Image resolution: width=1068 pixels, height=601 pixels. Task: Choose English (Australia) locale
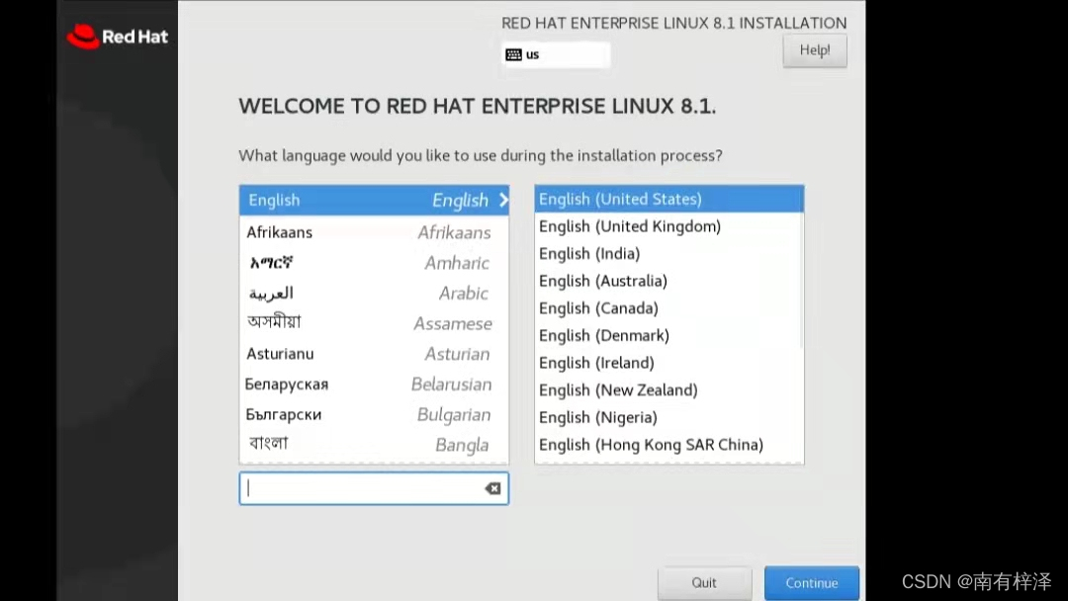[668, 281]
